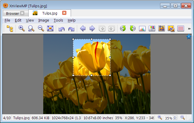Click '4/10' file index in status bar

point(7,118)
